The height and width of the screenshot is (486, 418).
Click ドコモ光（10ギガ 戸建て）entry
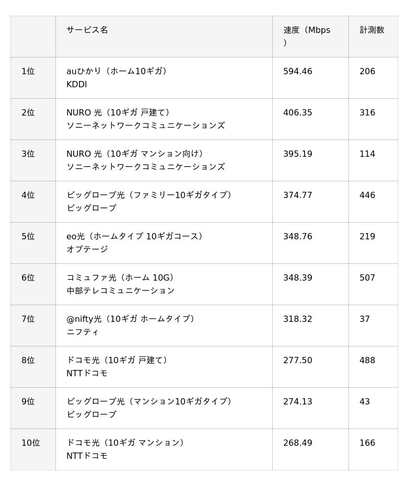tap(117, 361)
